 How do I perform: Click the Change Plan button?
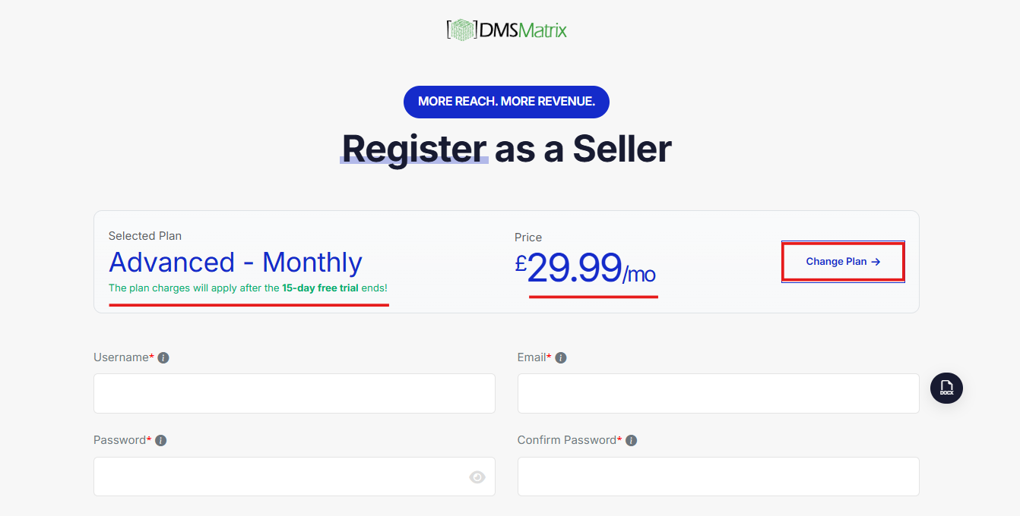point(842,261)
